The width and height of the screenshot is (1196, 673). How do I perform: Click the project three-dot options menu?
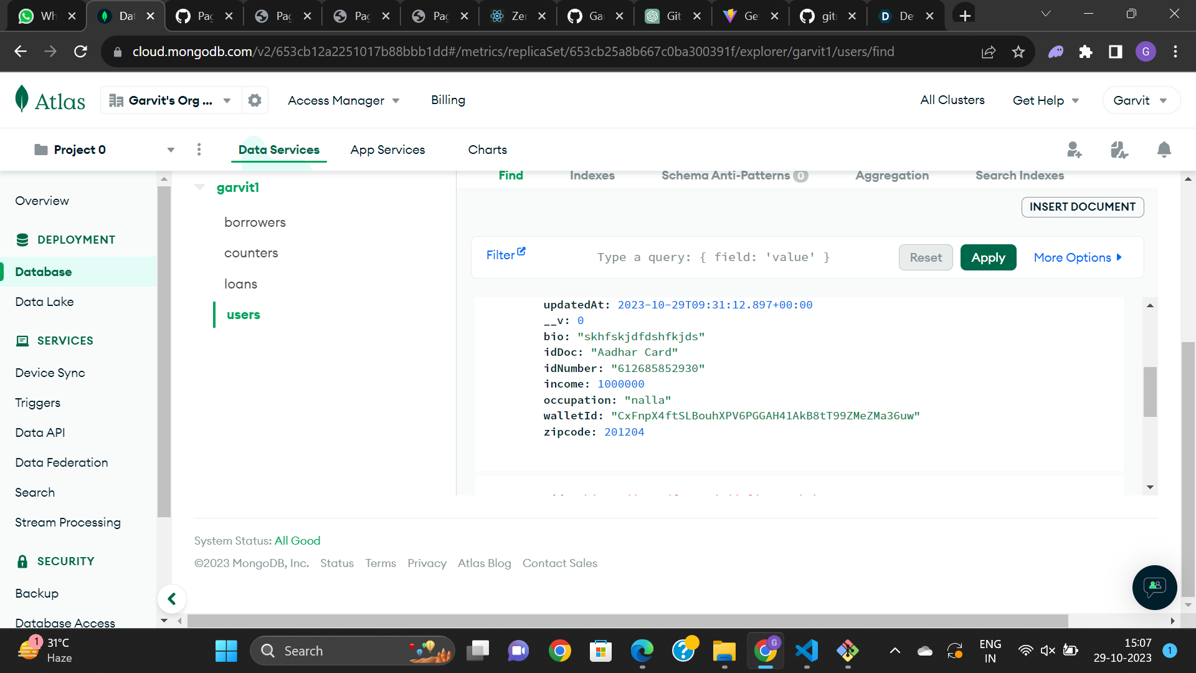click(199, 150)
